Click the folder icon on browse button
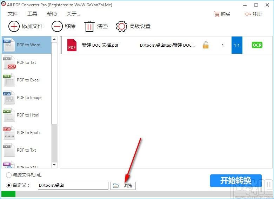Screen dimensions: 274x199 (116, 186)
